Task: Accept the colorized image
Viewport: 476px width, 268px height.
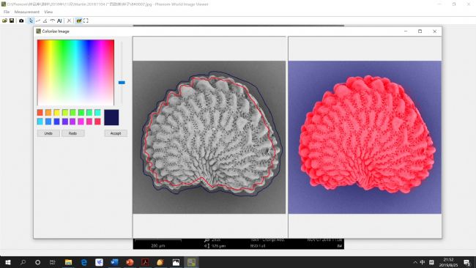Action: pyautogui.click(x=116, y=133)
